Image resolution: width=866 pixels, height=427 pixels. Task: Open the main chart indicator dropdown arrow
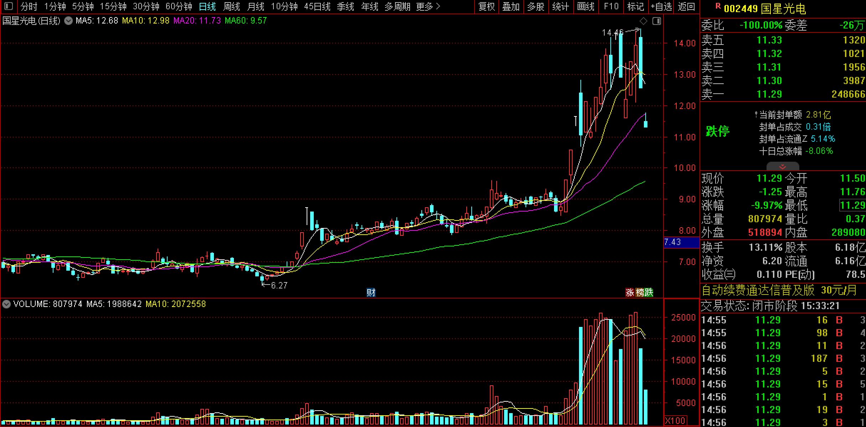68,21
